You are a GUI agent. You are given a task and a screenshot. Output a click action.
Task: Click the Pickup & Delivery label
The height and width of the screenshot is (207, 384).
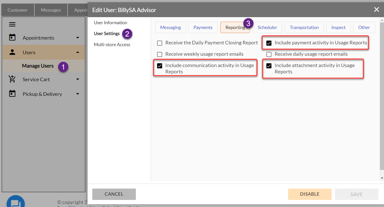(42, 94)
